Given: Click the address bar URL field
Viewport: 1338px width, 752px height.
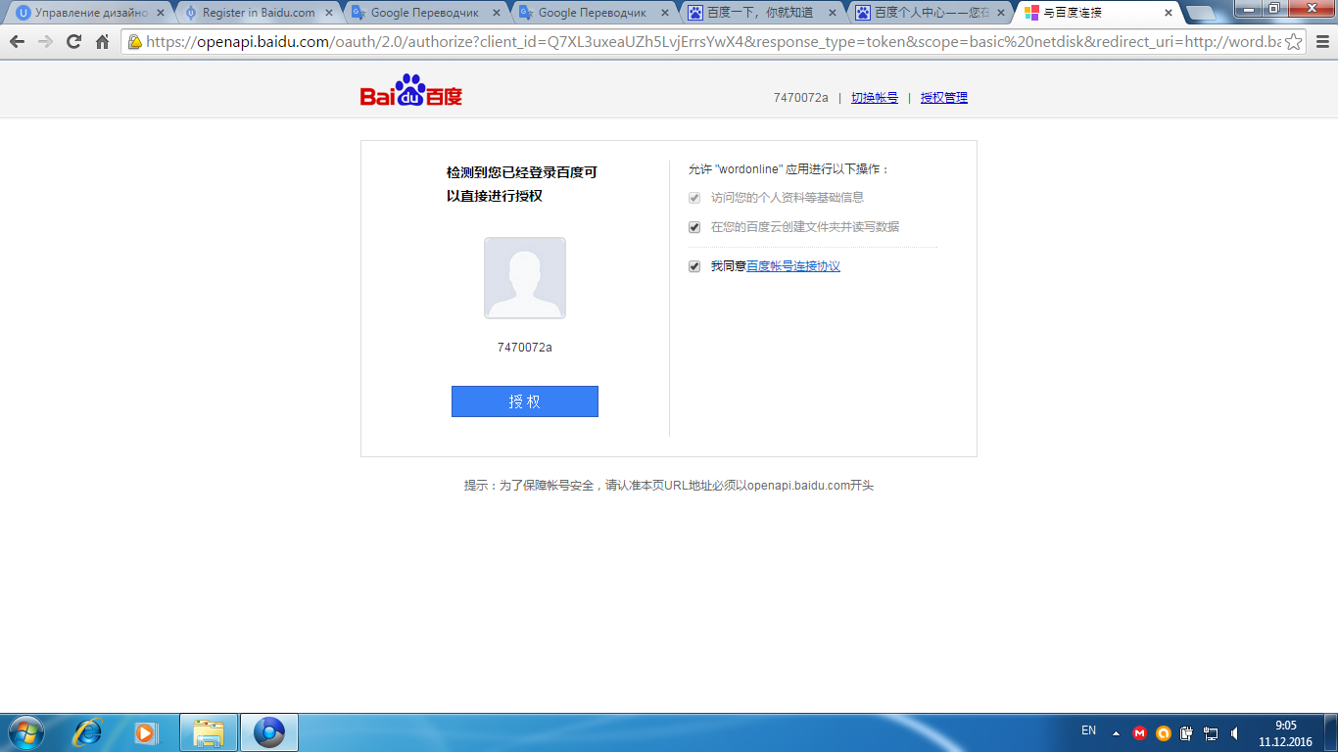Looking at the screenshot, I should point(713,42).
